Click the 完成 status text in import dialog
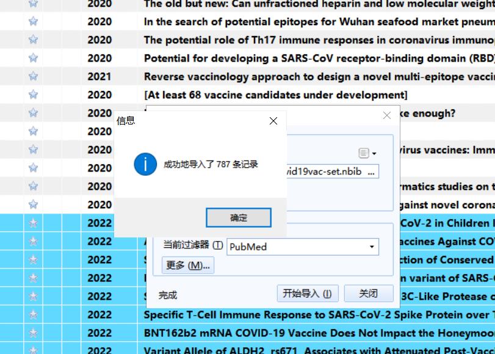The width and height of the screenshot is (495, 354). (x=168, y=295)
